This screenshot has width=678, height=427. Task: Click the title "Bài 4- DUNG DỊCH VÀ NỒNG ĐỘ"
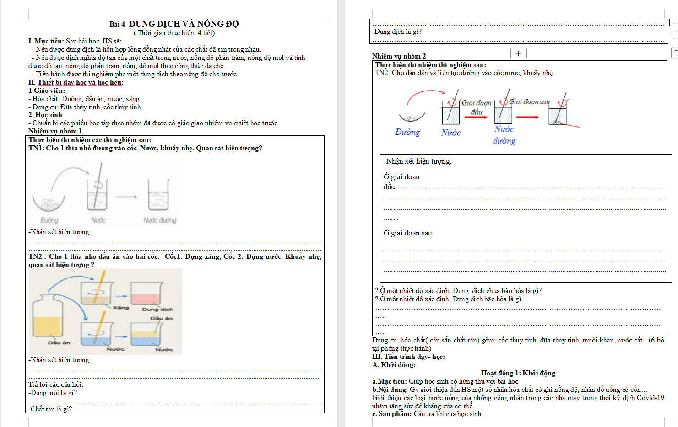(x=174, y=24)
